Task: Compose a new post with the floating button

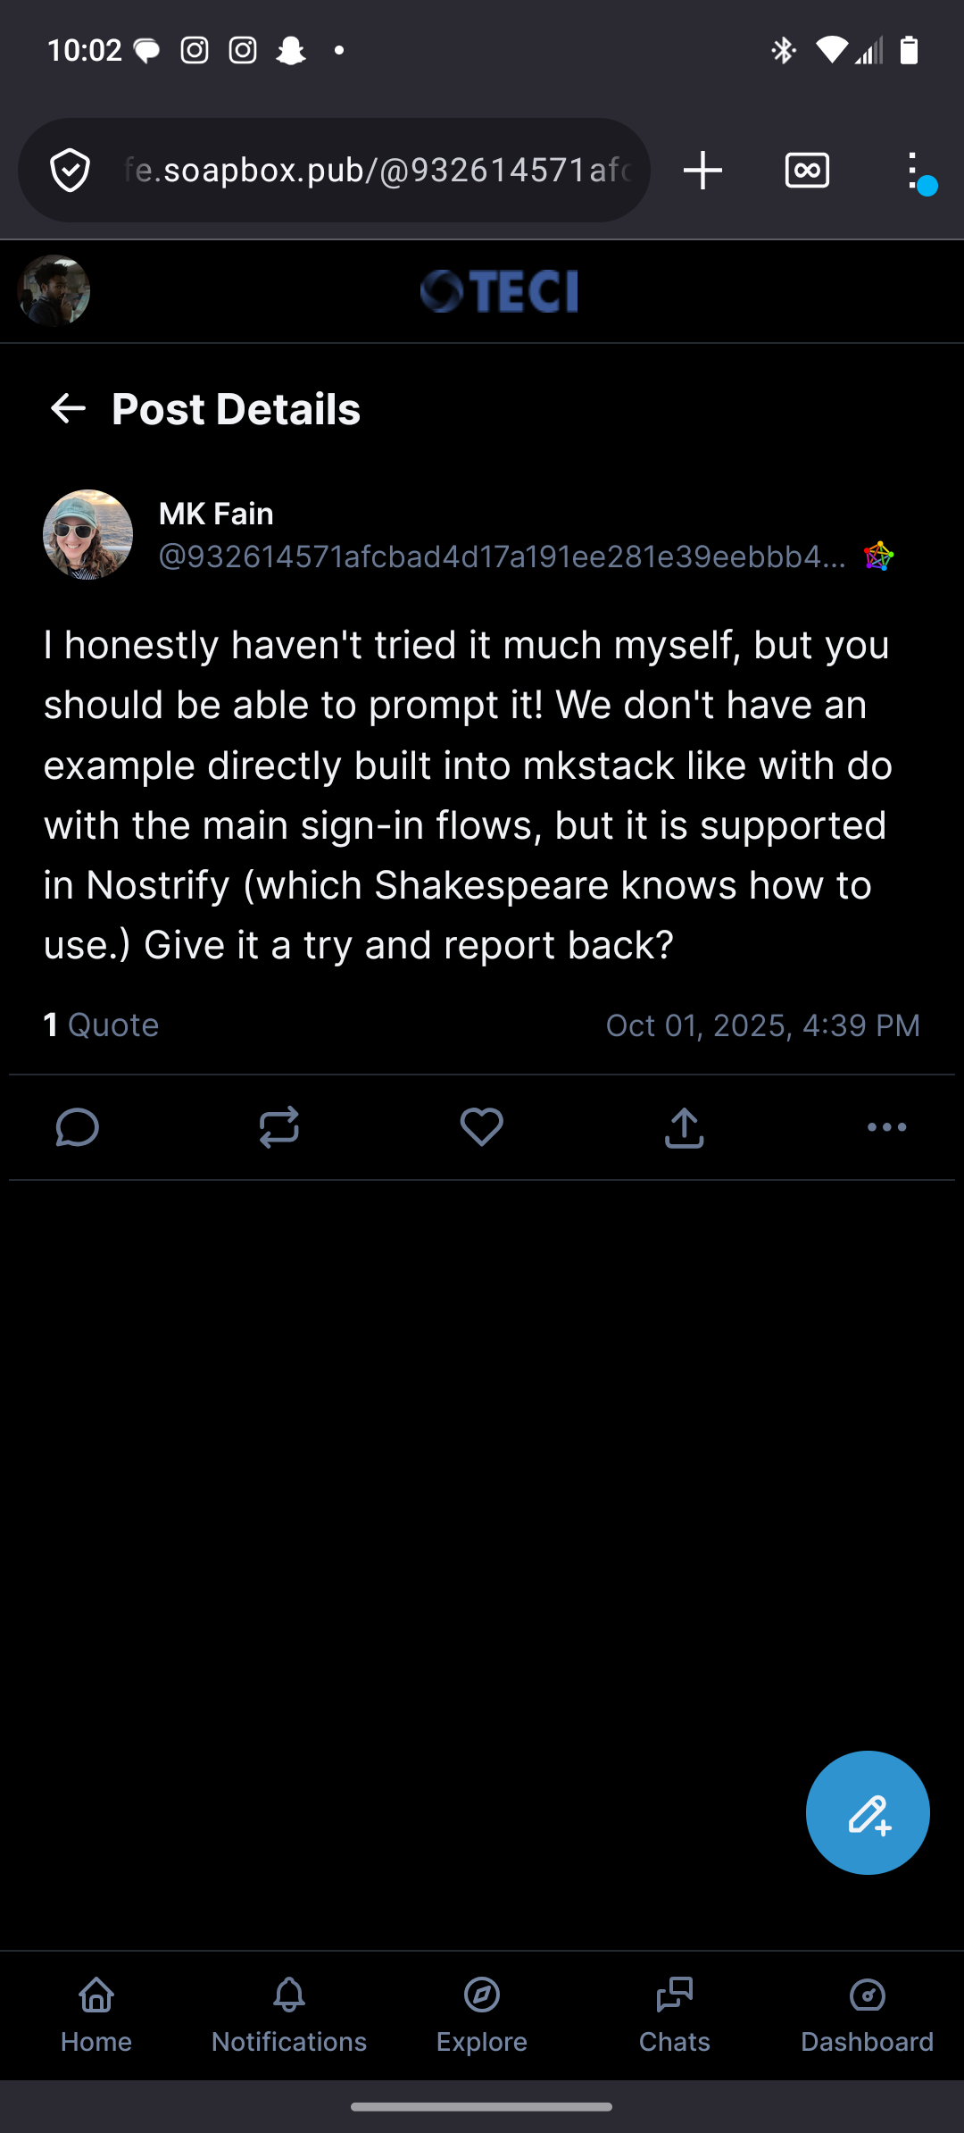Action: (x=868, y=1812)
